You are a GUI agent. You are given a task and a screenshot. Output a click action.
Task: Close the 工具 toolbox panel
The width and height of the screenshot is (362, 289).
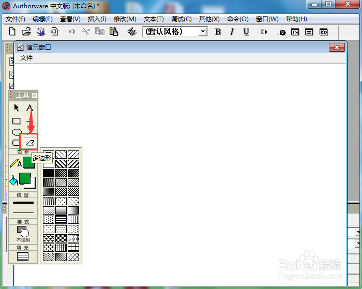coord(34,95)
